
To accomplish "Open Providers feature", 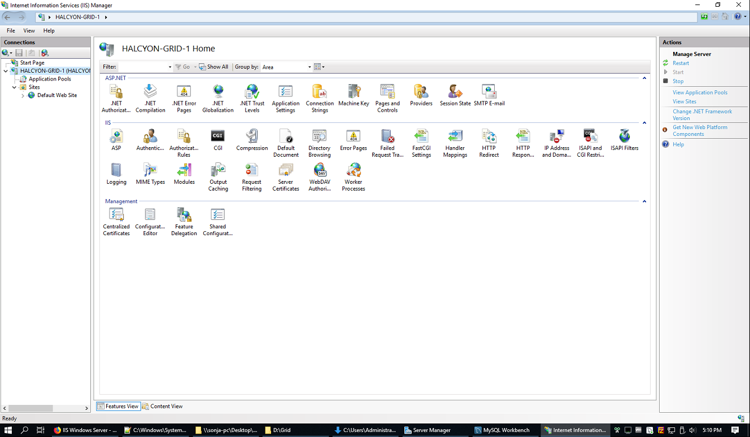I will (421, 95).
